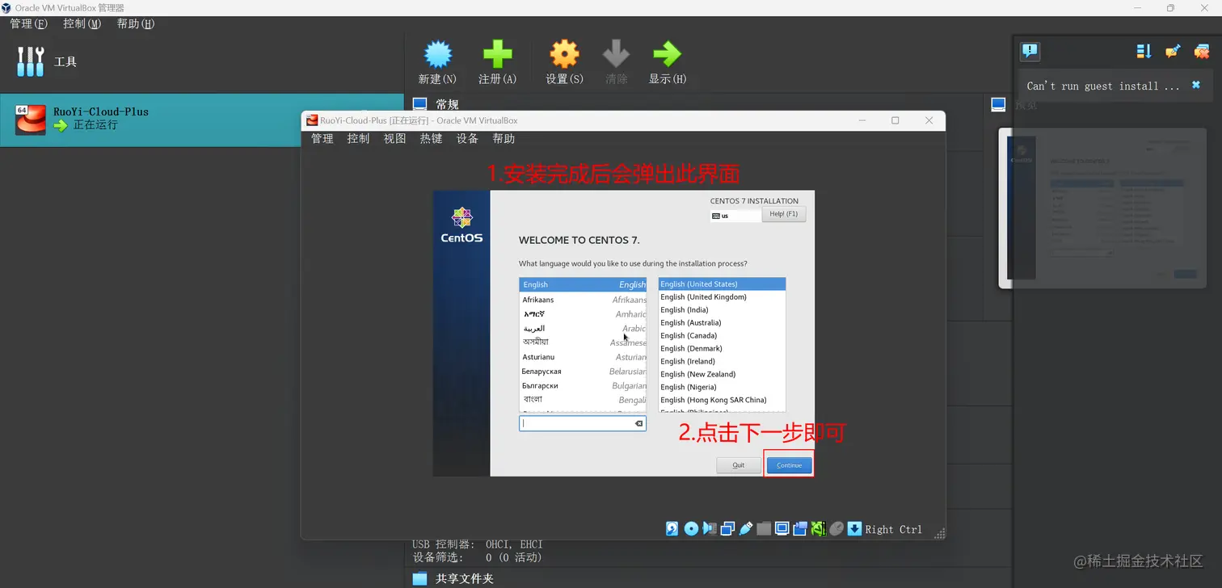Open the 帮助(H) menu in manager
This screenshot has height=588, width=1222.
pyautogui.click(x=135, y=23)
